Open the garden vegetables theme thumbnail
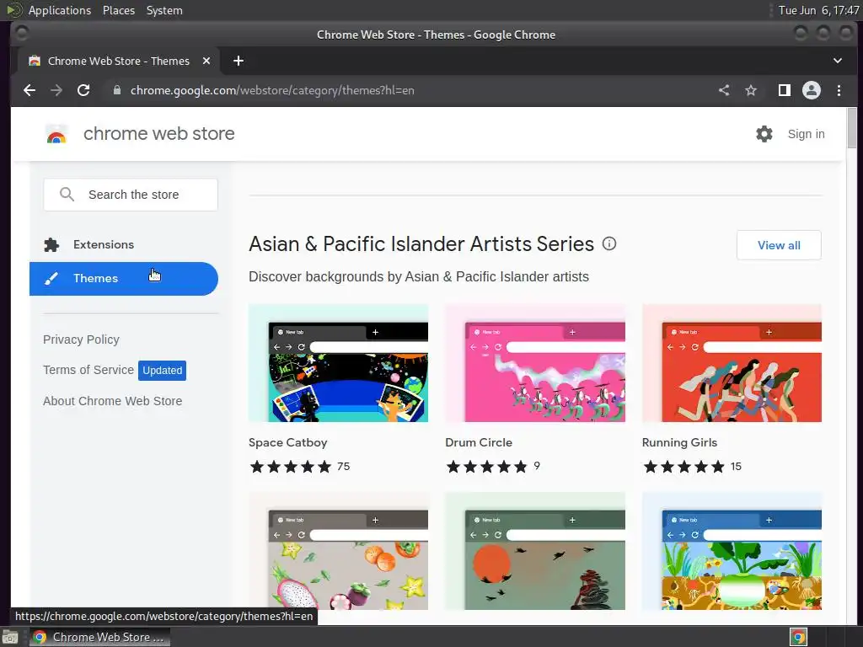The image size is (863, 647). pyautogui.click(x=732, y=551)
